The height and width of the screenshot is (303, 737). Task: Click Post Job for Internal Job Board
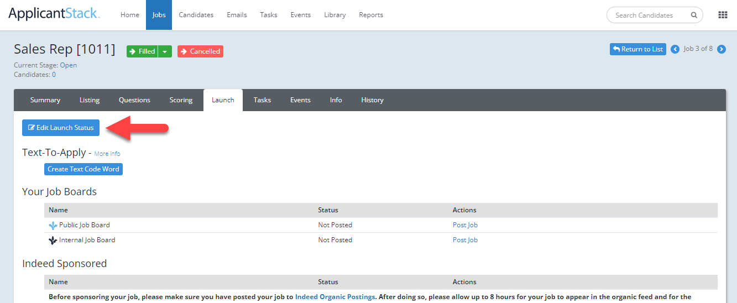click(x=465, y=240)
